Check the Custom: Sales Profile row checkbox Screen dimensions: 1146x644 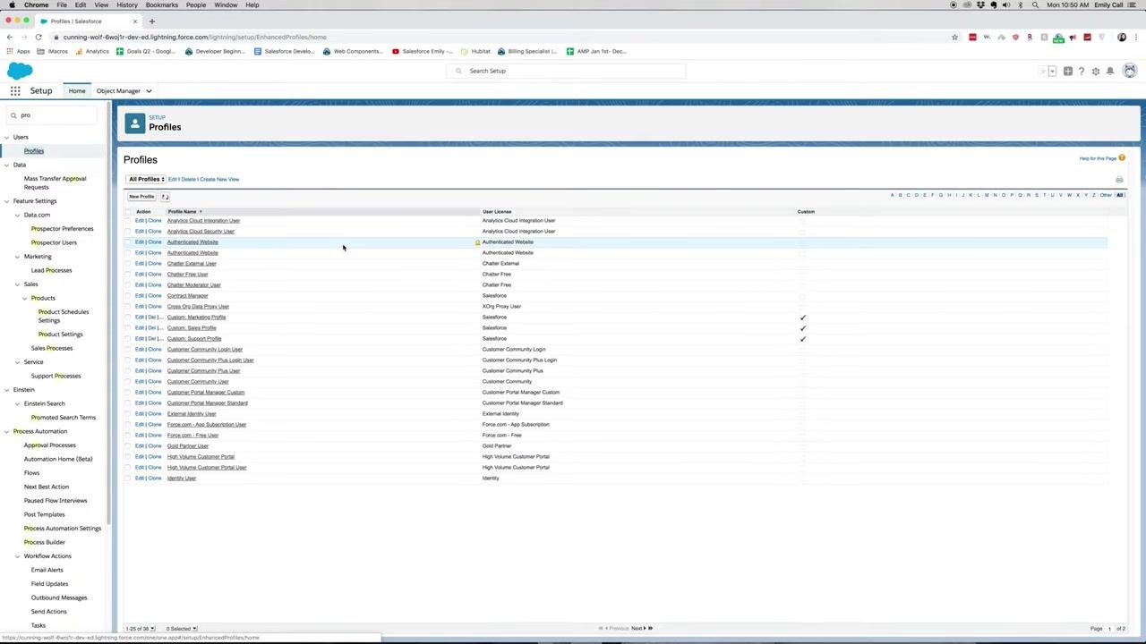point(128,328)
